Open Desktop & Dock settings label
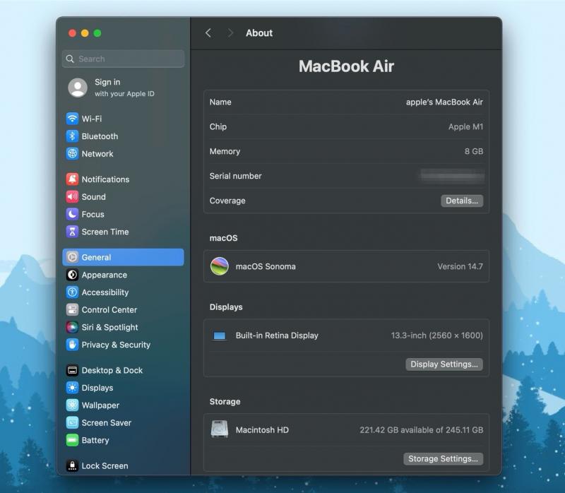The height and width of the screenshot is (493, 565). click(112, 370)
